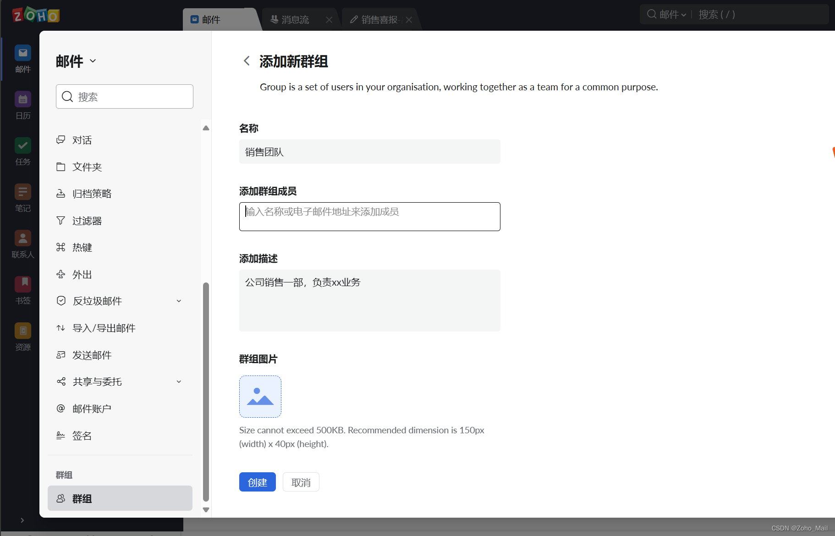This screenshot has height=536, width=835.
Task: Click the sidebar scrollbar down arrow
Action: 206,509
